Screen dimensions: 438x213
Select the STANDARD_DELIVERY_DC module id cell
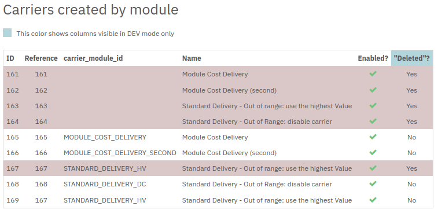105,184
